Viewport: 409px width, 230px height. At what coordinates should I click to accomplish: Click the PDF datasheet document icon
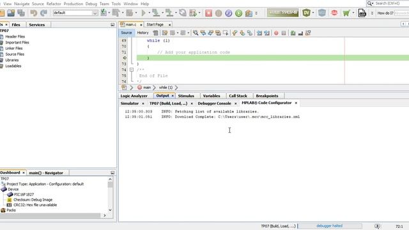pyautogui.click(x=362, y=13)
